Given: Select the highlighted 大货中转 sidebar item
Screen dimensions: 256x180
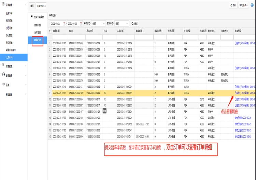Looking at the screenshot, I should [14, 57].
